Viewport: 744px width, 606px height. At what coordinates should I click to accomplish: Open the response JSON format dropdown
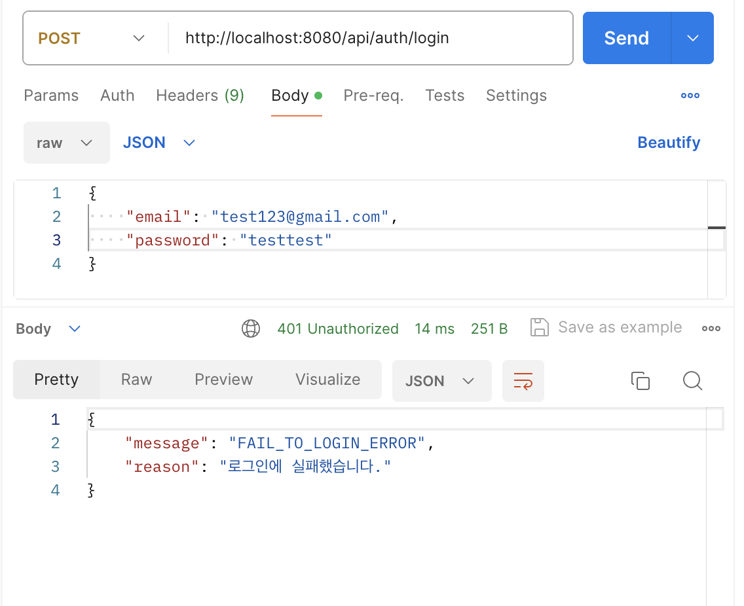[441, 381]
